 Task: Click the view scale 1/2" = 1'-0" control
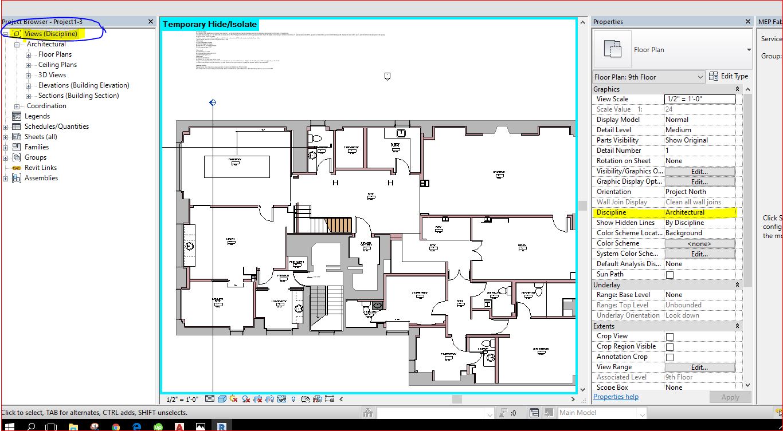[182, 400]
